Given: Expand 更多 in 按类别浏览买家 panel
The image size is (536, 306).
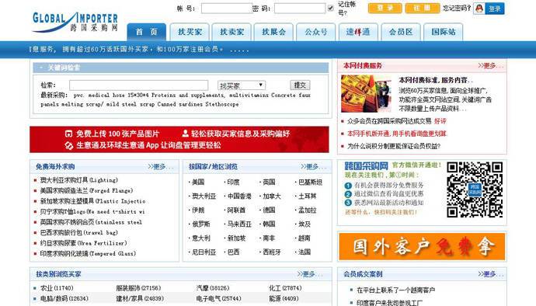Looking at the screenshot, I should [310, 274].
